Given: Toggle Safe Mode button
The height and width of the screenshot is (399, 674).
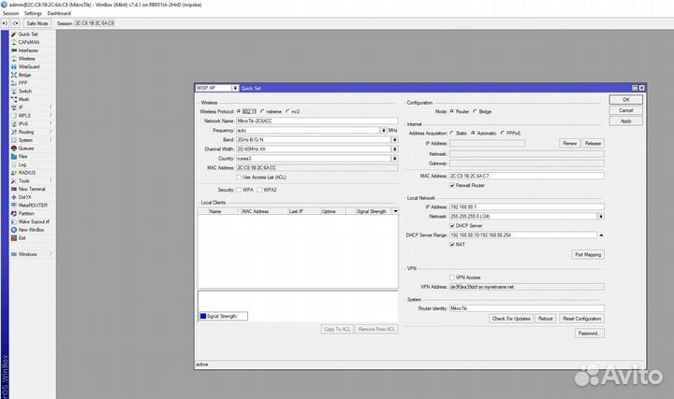Looking at the screenshot, I should coord(37,23).
